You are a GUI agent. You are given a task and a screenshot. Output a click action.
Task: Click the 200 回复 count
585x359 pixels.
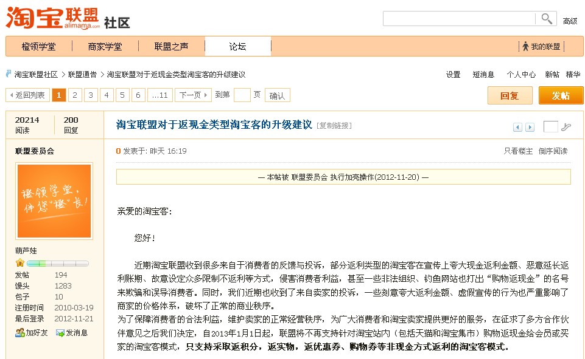click(x=71, y=125)
